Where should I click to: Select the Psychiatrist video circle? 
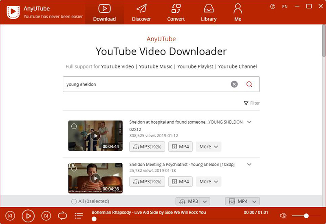tap(74, 169)
